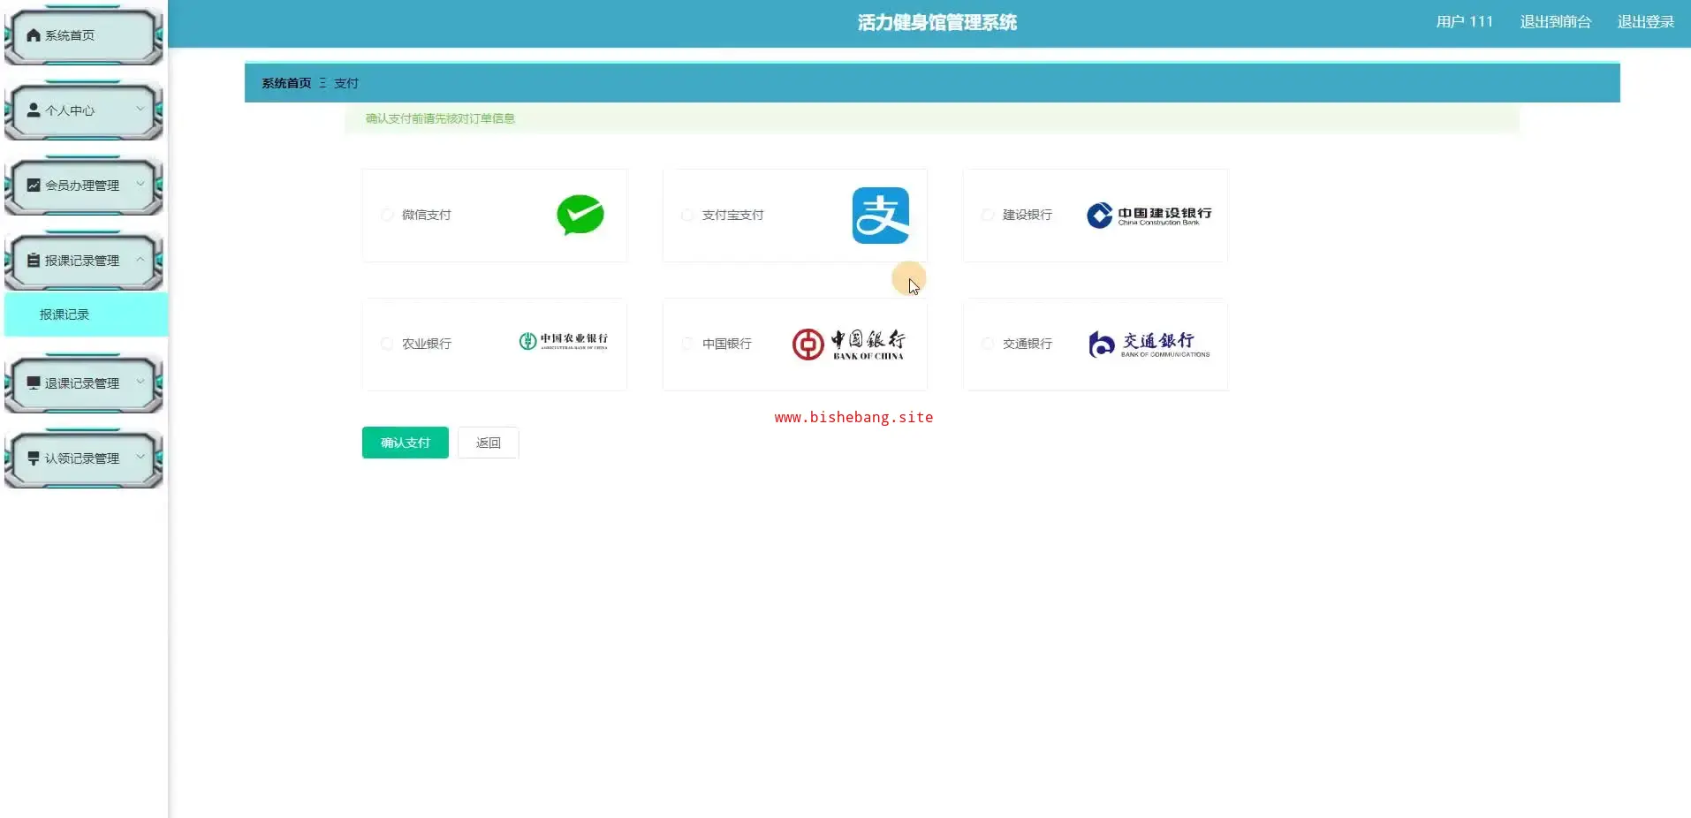
Task: Go to 系统首页 in the breadcrumb
Action: (286, 83)
